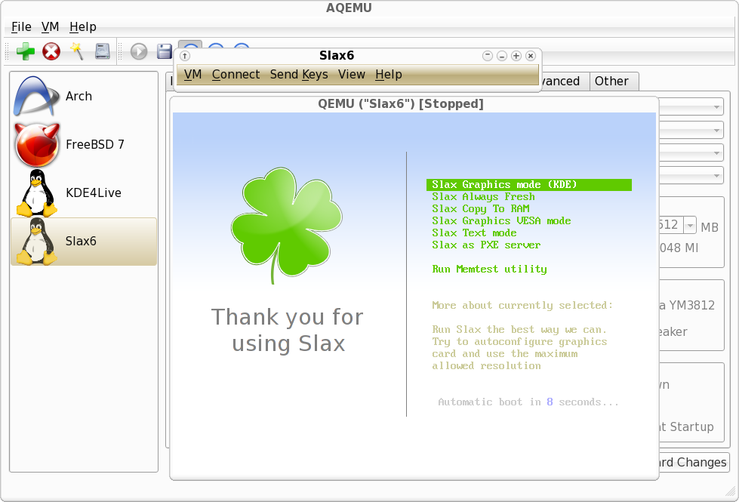Choose Slax Graphics mode (KDE) boot entry
This screenshot has height=502, width=739.
pyautogui.click(x=529, y=185)
